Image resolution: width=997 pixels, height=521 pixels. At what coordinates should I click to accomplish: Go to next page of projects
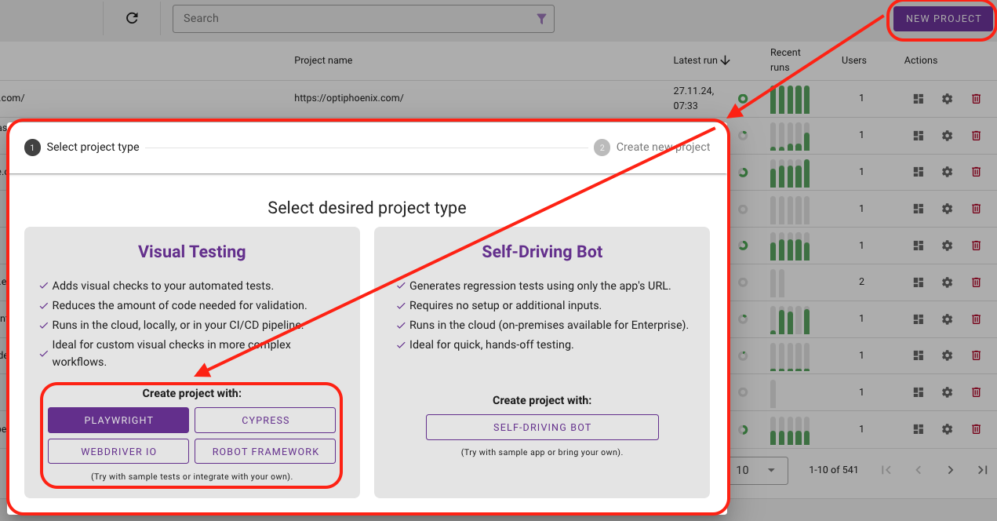tap(950, 470)
